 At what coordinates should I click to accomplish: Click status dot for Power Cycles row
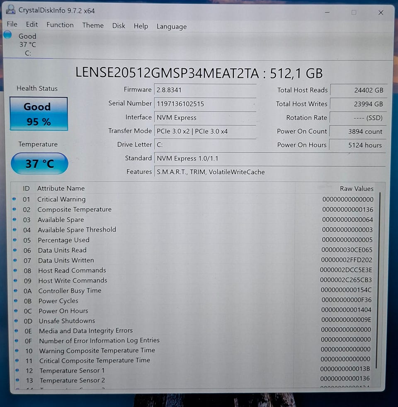[16, 300]
